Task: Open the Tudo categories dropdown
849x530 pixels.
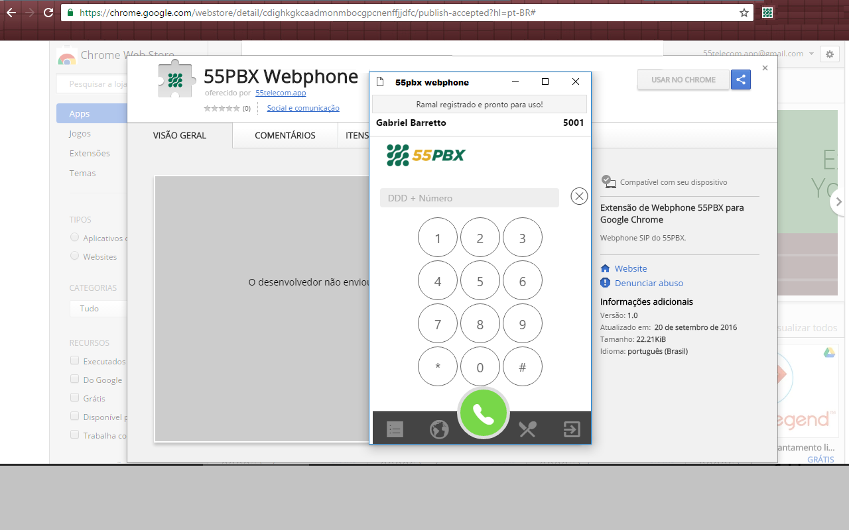Action: (x=98, y=308)
